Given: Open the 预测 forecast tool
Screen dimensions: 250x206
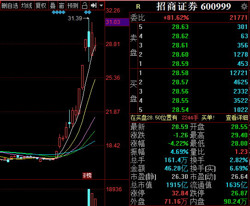Looking at the screenshot, I should [x=73, y=6].
